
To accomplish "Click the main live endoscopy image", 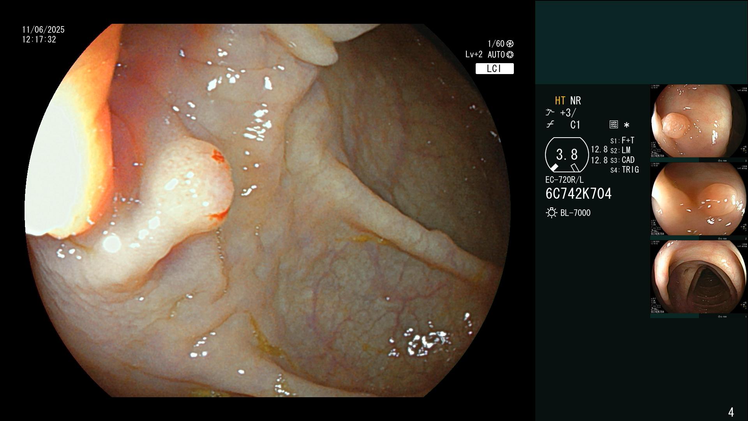I will 268,210.
